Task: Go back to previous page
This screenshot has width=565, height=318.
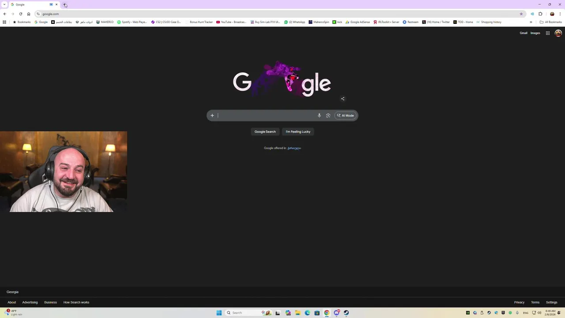Action: point(5,14)
